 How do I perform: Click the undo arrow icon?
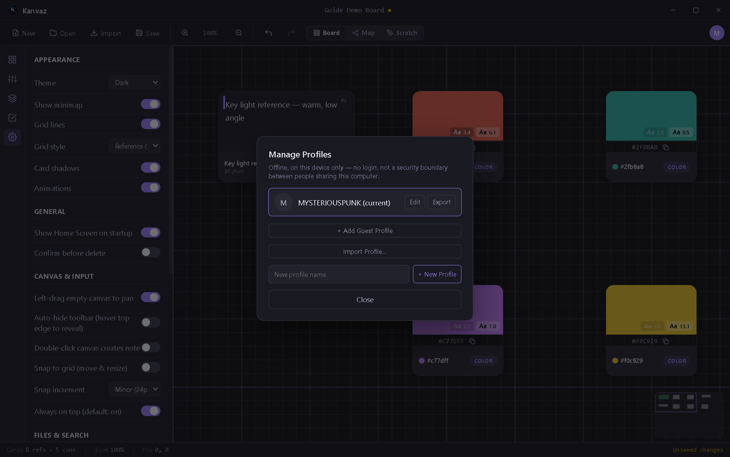(x=268, y=33)
